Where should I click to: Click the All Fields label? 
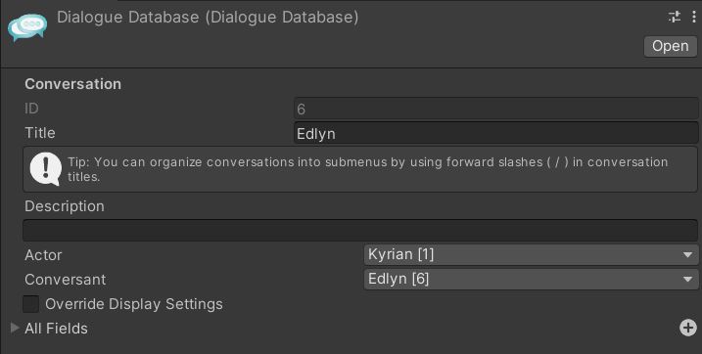point(56,329)
